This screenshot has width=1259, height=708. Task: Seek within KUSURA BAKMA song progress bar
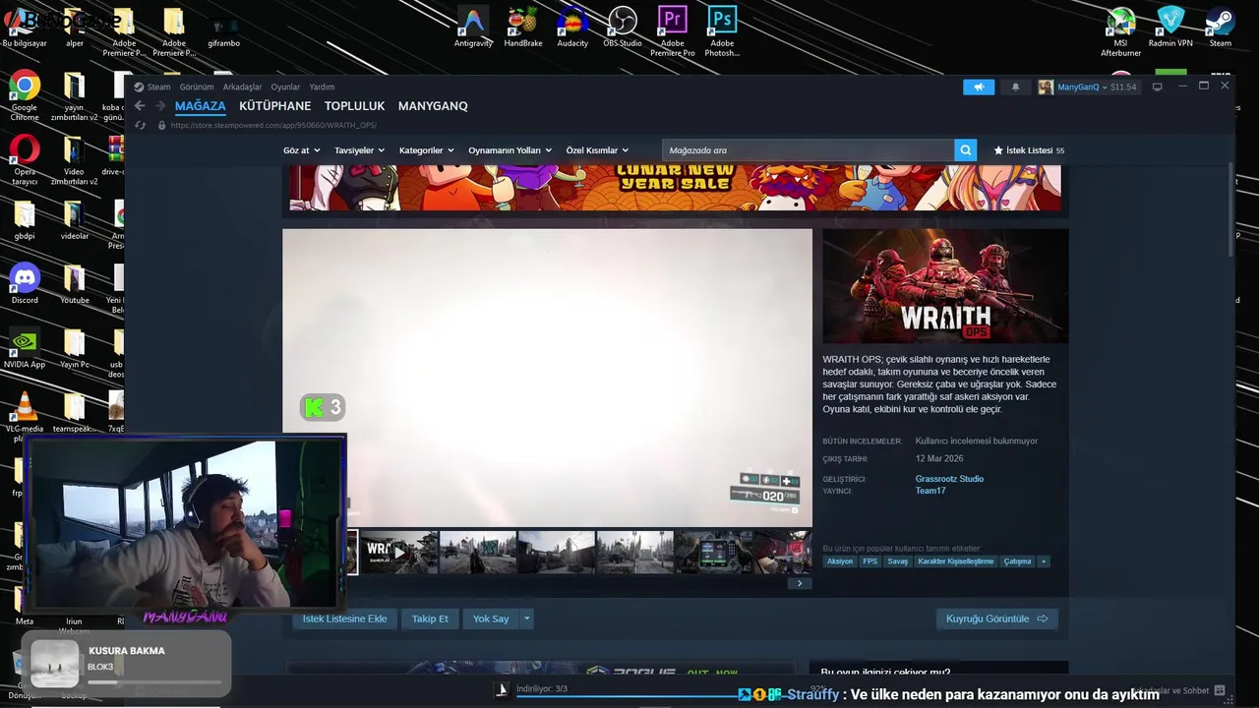(154, 682)
